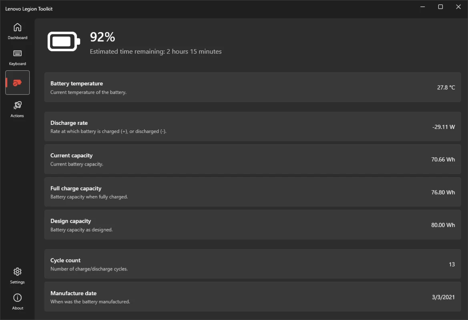Maximize the Legion Toolkit window

[x=440, y=7]
